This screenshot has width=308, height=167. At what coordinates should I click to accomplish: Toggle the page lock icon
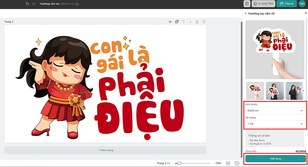click(197, 22)
